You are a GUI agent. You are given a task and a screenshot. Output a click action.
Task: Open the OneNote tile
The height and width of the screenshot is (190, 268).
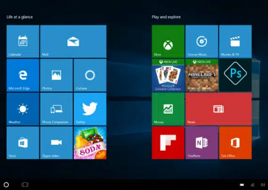coord(202,143)
